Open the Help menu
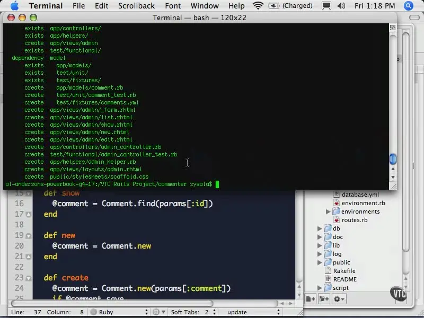 pos(236,6)
